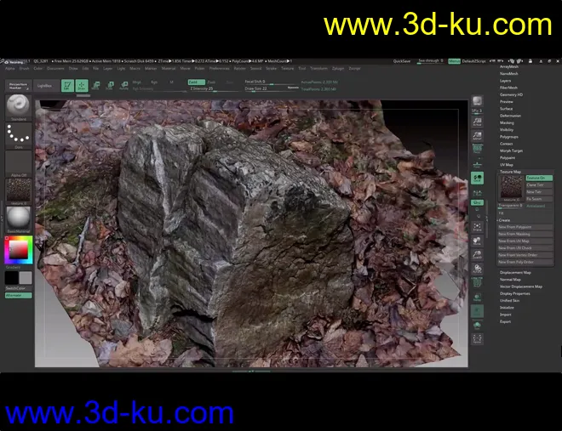Adjust the Draw Size slider
The height and width of the screenshot is (431, 562).
272,88
